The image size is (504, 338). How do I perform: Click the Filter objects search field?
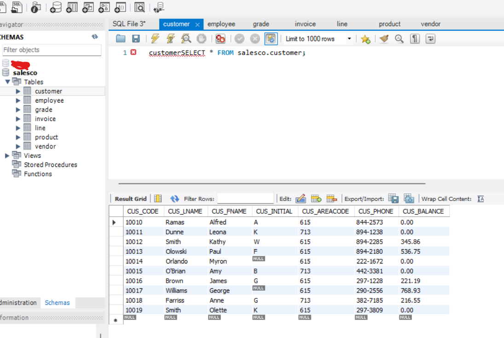click(51, 50)
